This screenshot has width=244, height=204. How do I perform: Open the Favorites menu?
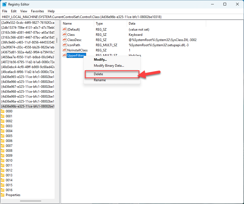[x=37, y=11]
